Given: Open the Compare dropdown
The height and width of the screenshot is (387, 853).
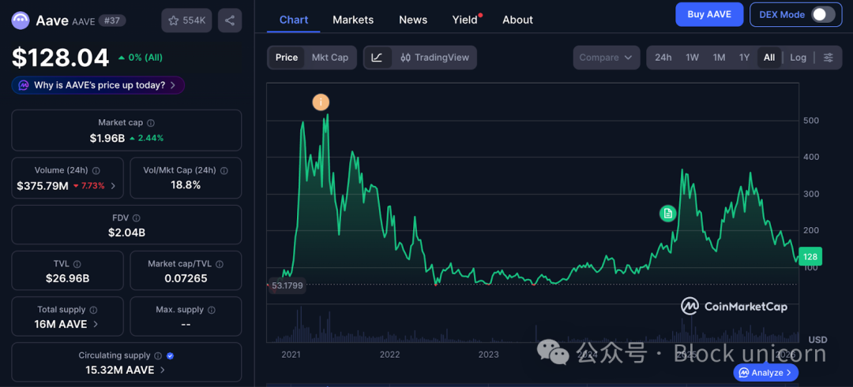Looking at the screenshot, I should point(606,58).
